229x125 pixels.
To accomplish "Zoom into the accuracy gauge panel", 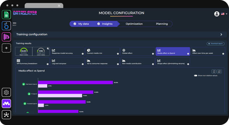I will coord(48,49).
